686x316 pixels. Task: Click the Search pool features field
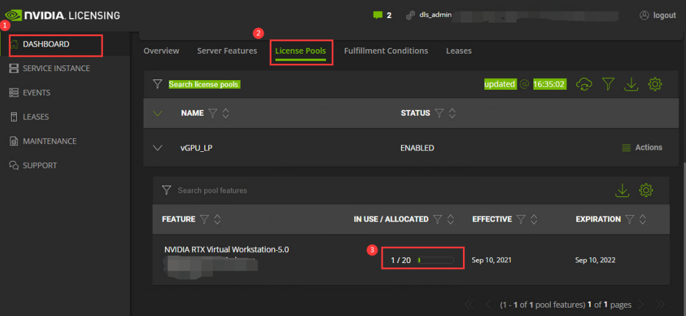(x=213, y=191)
